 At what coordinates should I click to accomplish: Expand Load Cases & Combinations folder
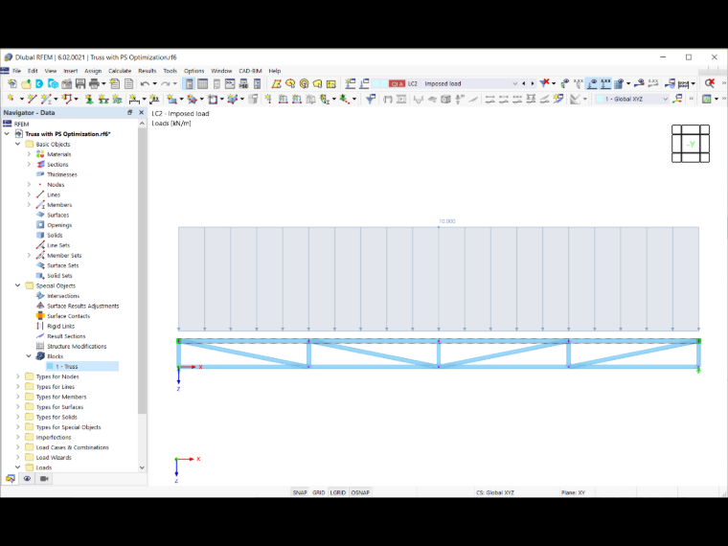coord(17,447)
